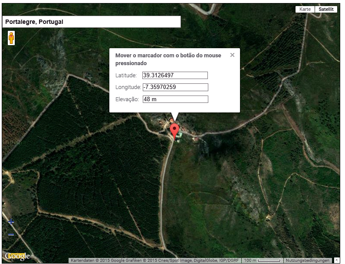
Task: Click the 100 m scale bar
Action: point(262,261)
